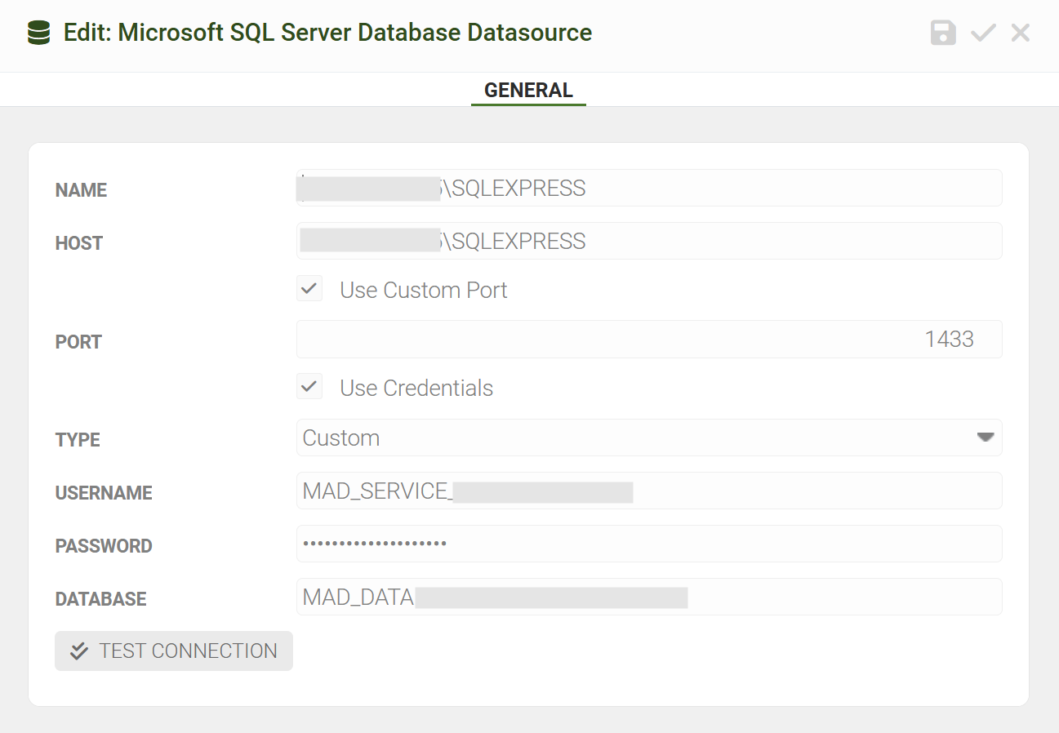The width and height of the screenshot is (1059, 733).
Task: Click the DATABASE input field
Action: [x=649, y=597]
